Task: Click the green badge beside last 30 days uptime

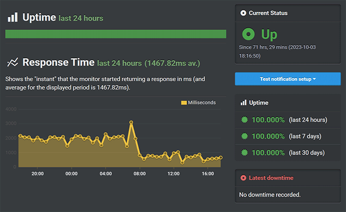Action: pos(245,153)
